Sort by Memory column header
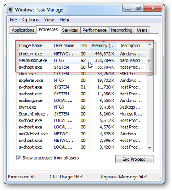Image resolution: width=172 pixels, height=191 pixels. point(104,46)
